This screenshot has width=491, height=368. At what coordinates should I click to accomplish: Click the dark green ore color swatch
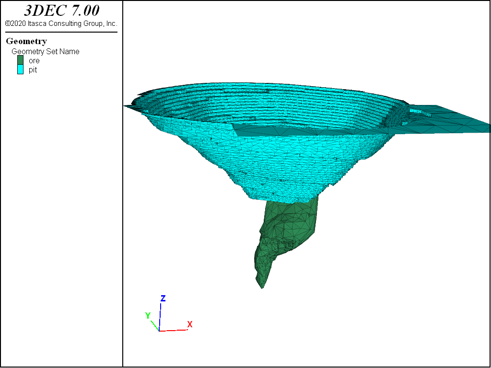point(20,60)
